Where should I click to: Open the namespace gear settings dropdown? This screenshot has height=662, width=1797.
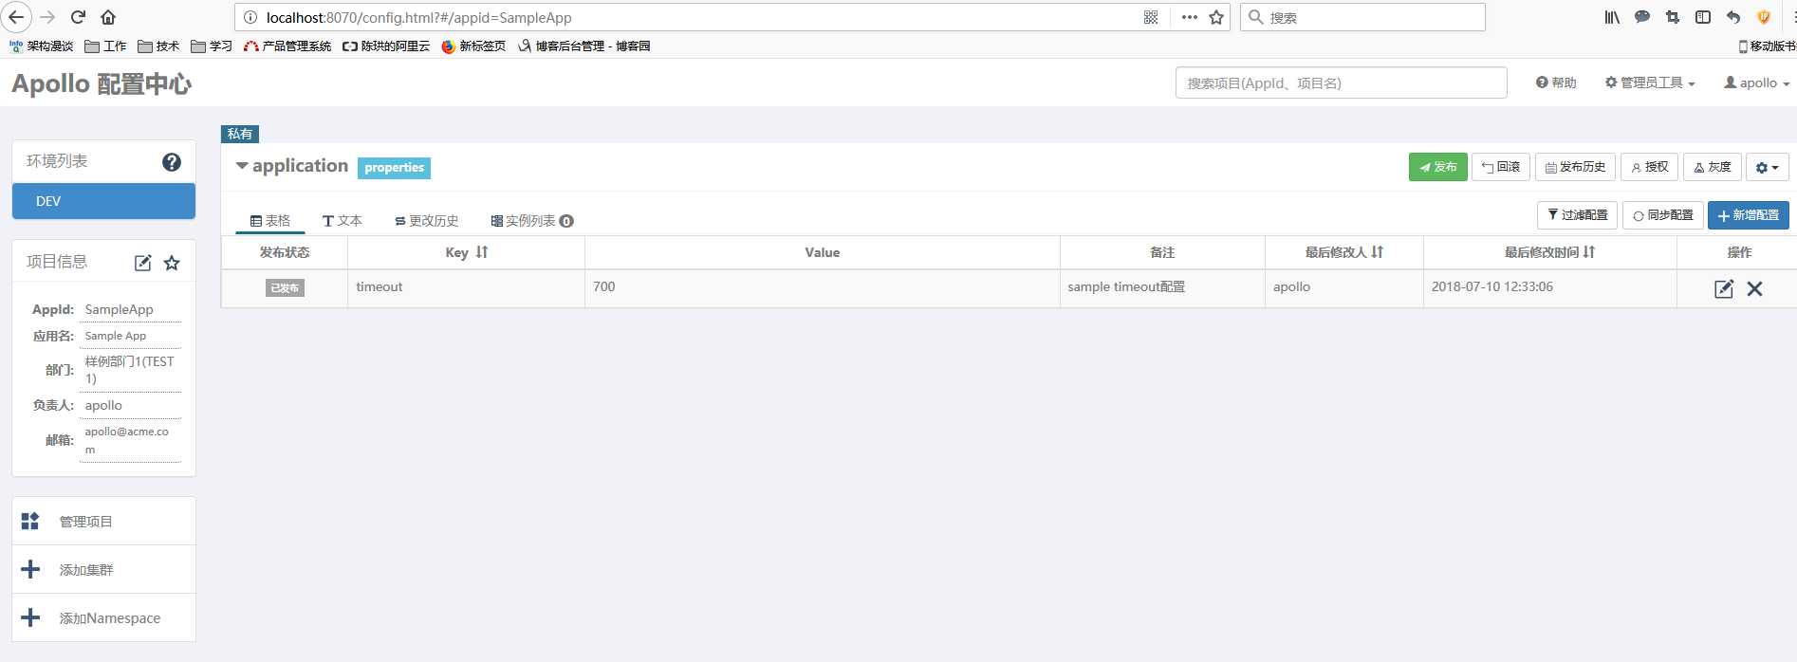(1767, 167)
